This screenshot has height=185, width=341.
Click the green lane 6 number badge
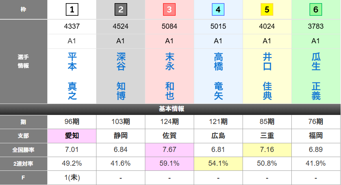316,9
